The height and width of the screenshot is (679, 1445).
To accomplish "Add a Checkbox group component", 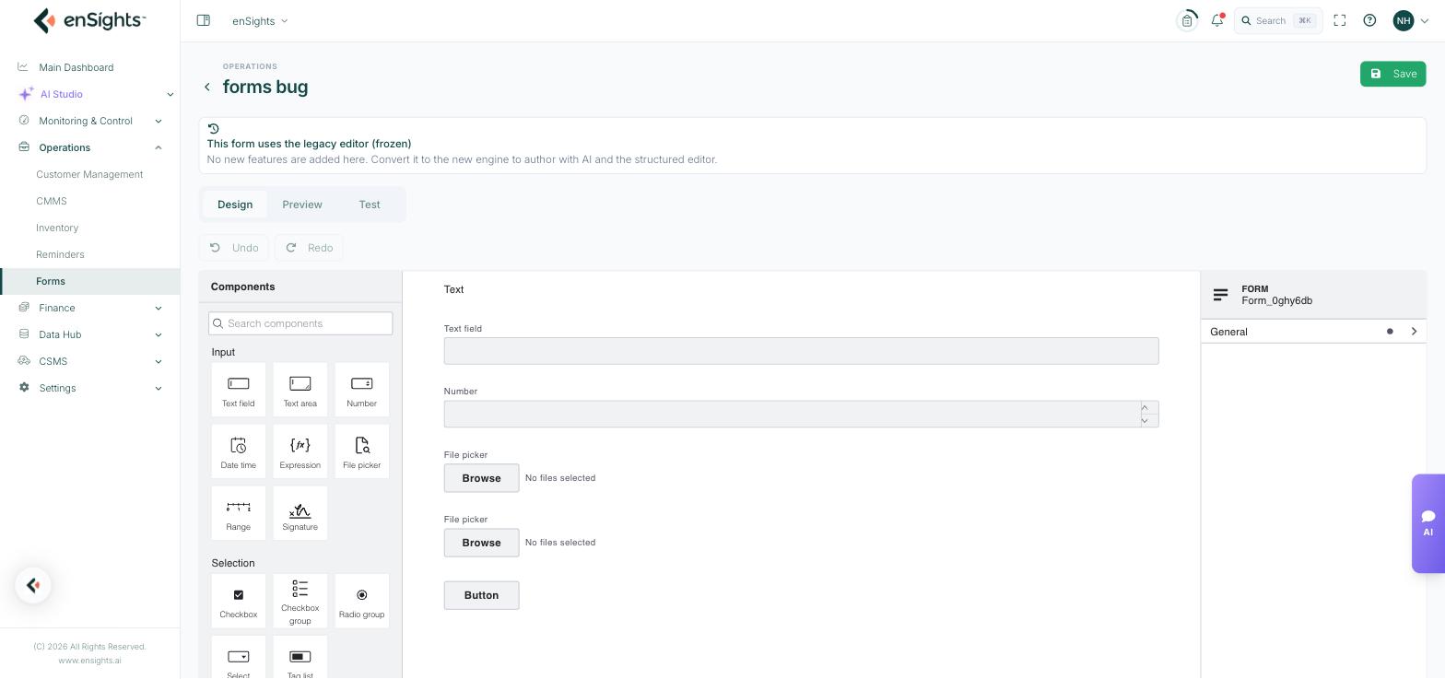I will pos(300,602).
